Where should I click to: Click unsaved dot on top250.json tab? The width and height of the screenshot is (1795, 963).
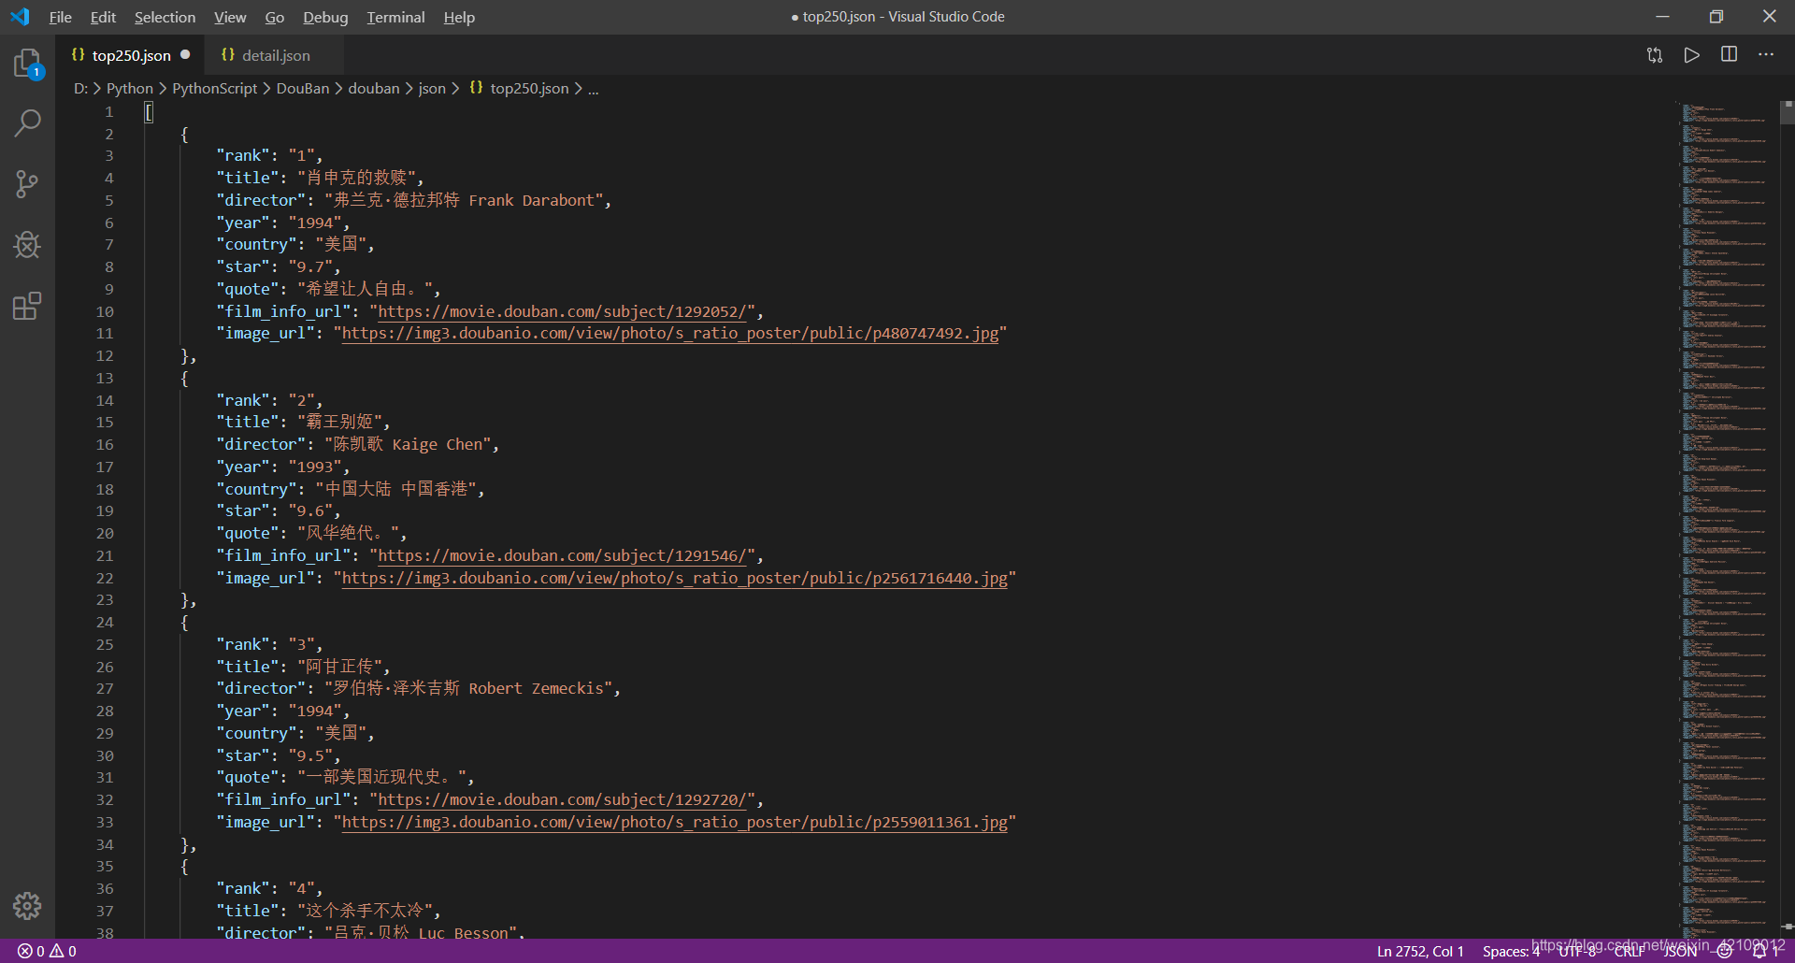[185, 55]
